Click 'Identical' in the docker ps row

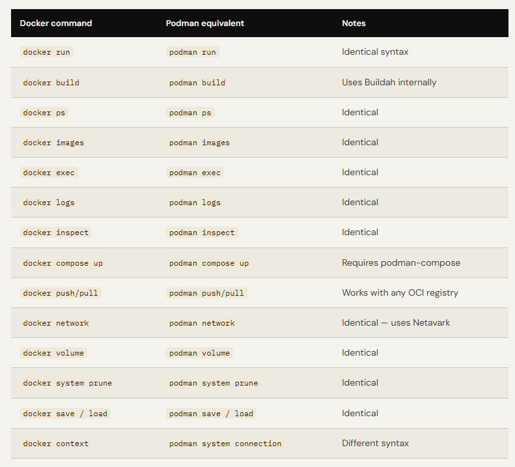(360, 113)
